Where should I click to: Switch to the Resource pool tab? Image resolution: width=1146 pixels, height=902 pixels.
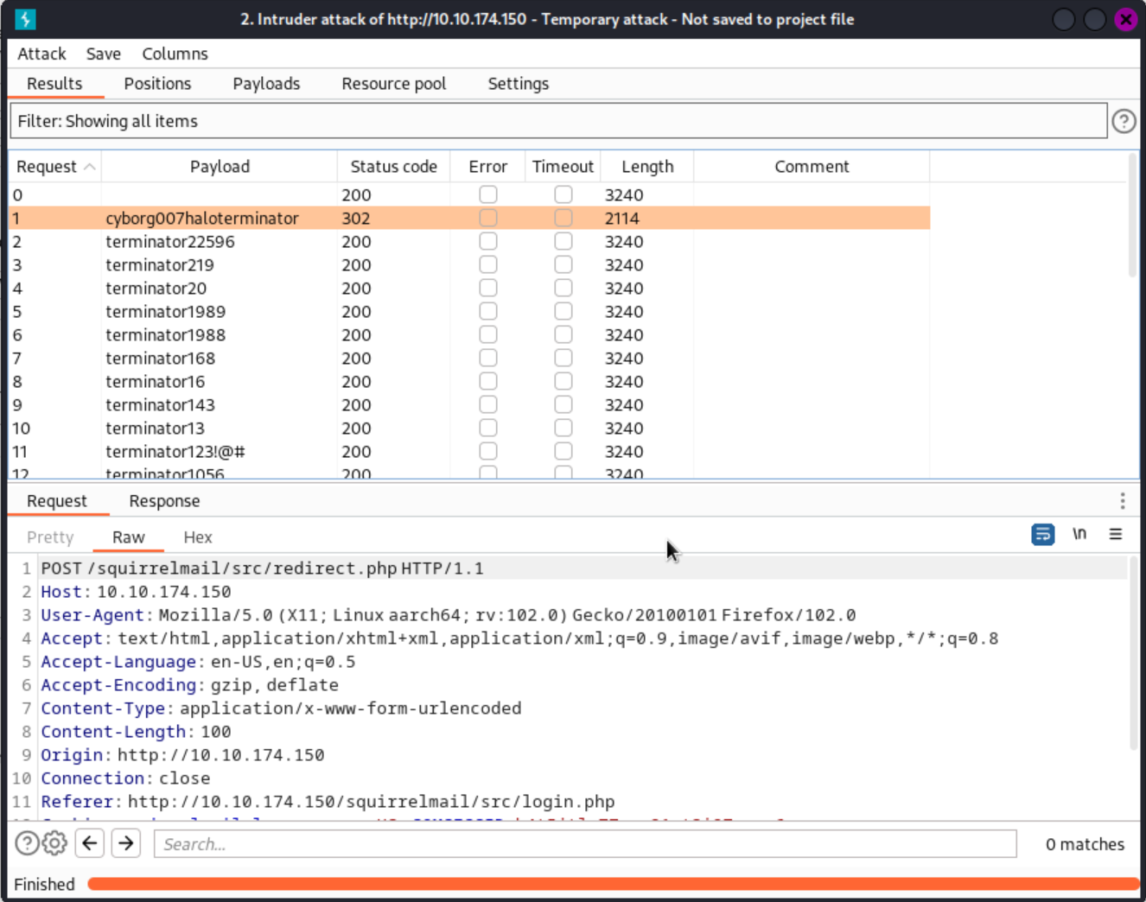394,84
